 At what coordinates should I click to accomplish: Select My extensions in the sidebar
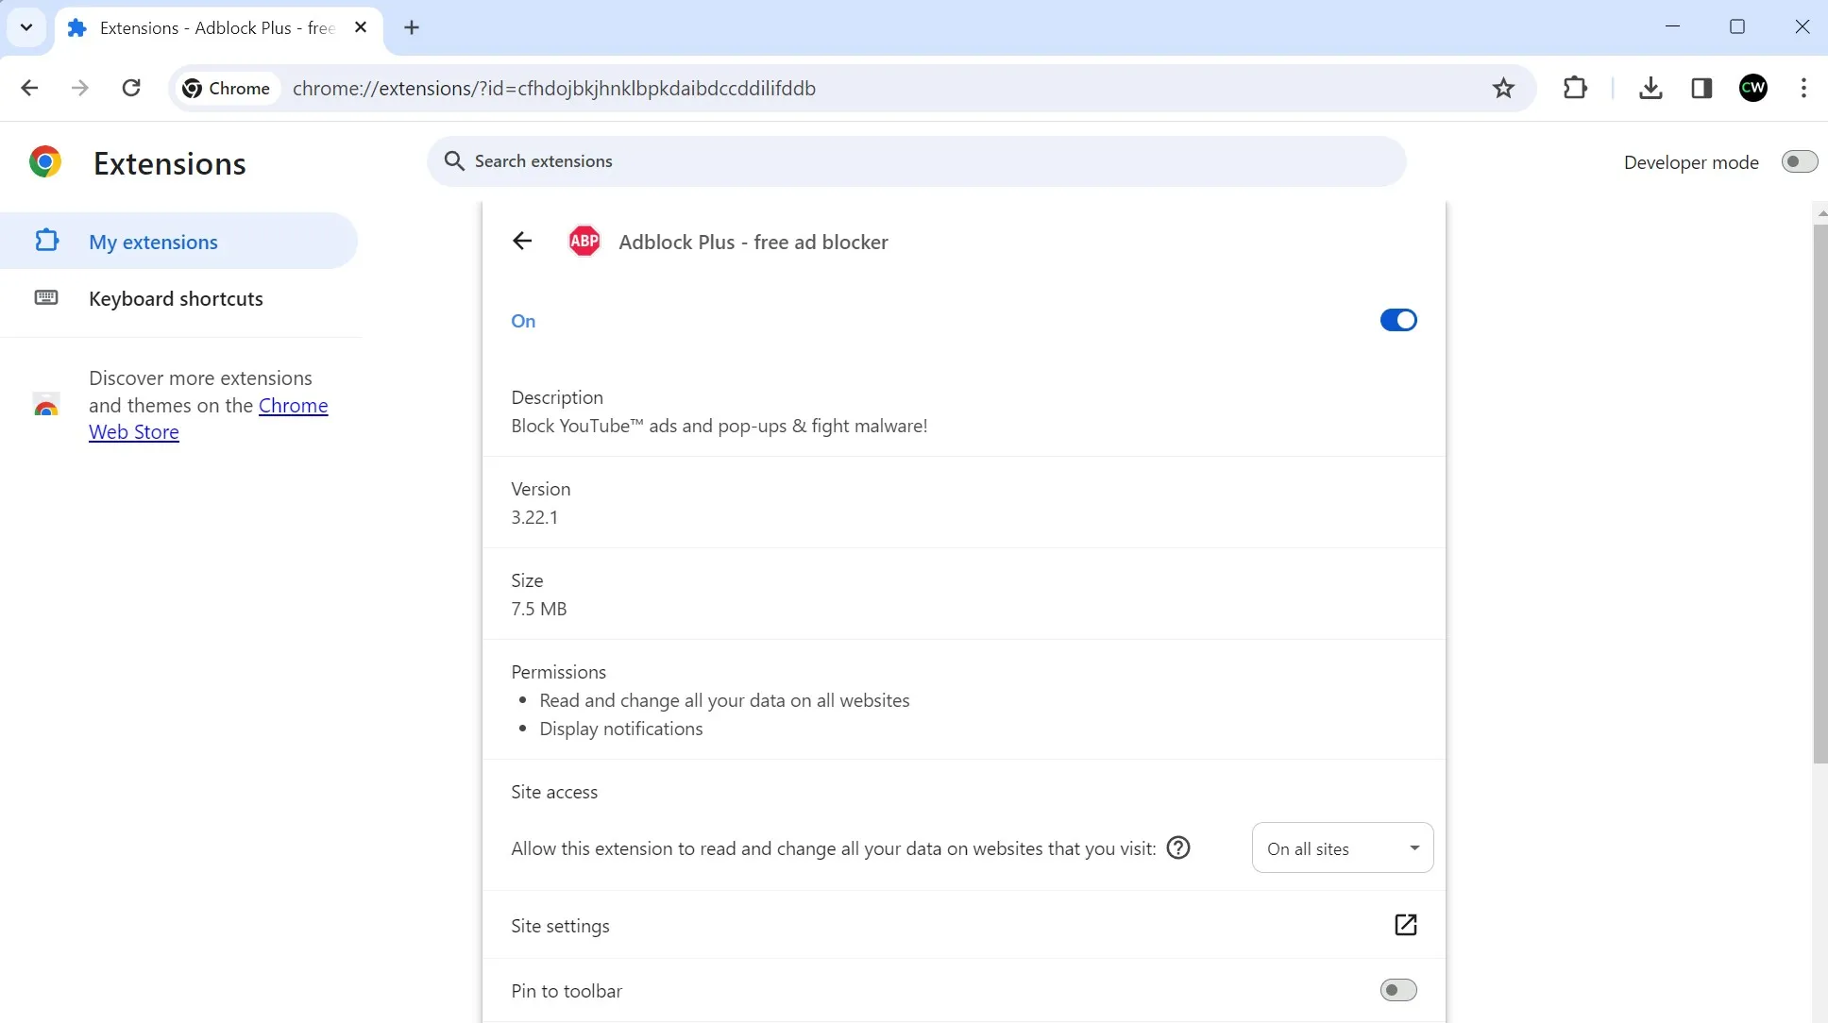coord(153,242)
